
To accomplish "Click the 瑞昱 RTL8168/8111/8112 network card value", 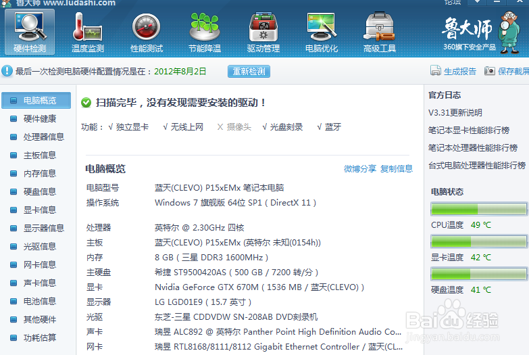I will tap(278, 347).
